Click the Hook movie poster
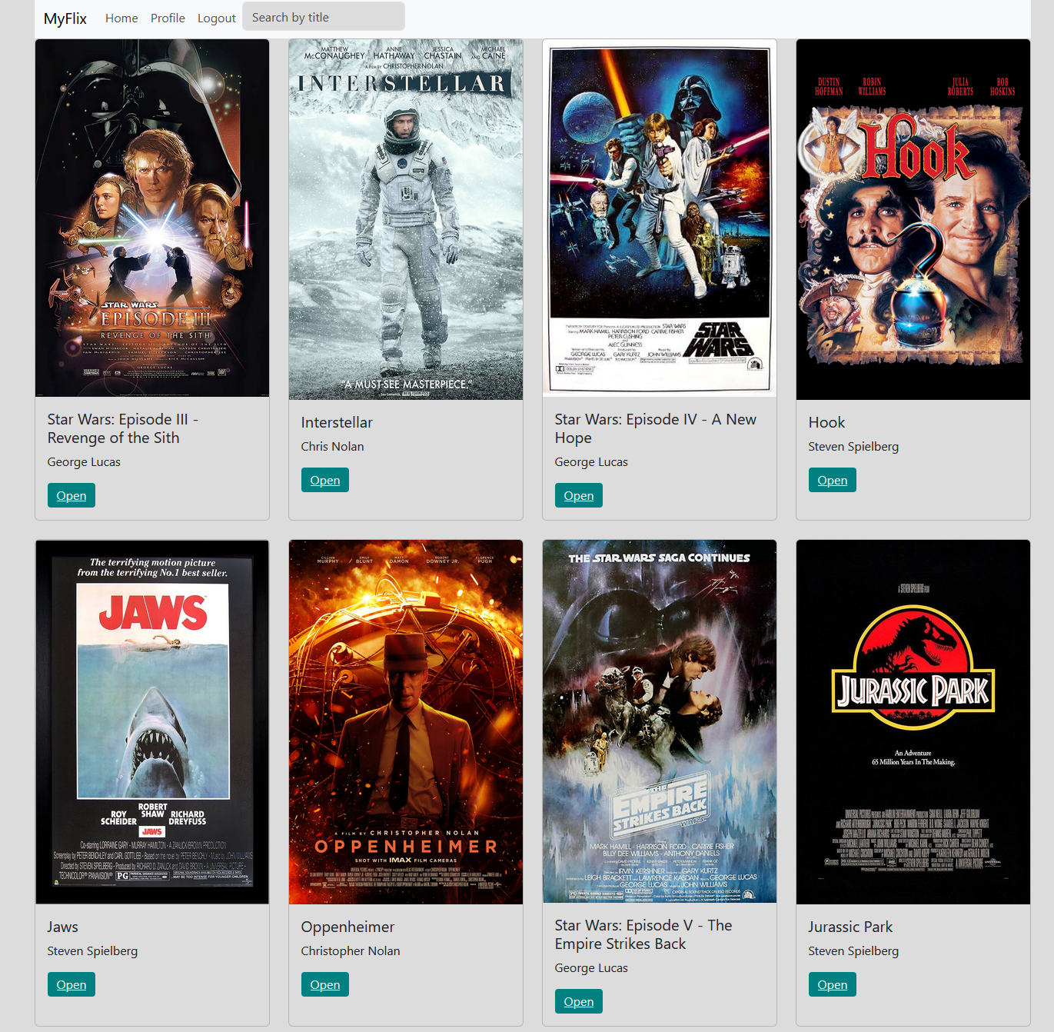The width and height of the screenshot is (1054, 1032). pos(913,220)
